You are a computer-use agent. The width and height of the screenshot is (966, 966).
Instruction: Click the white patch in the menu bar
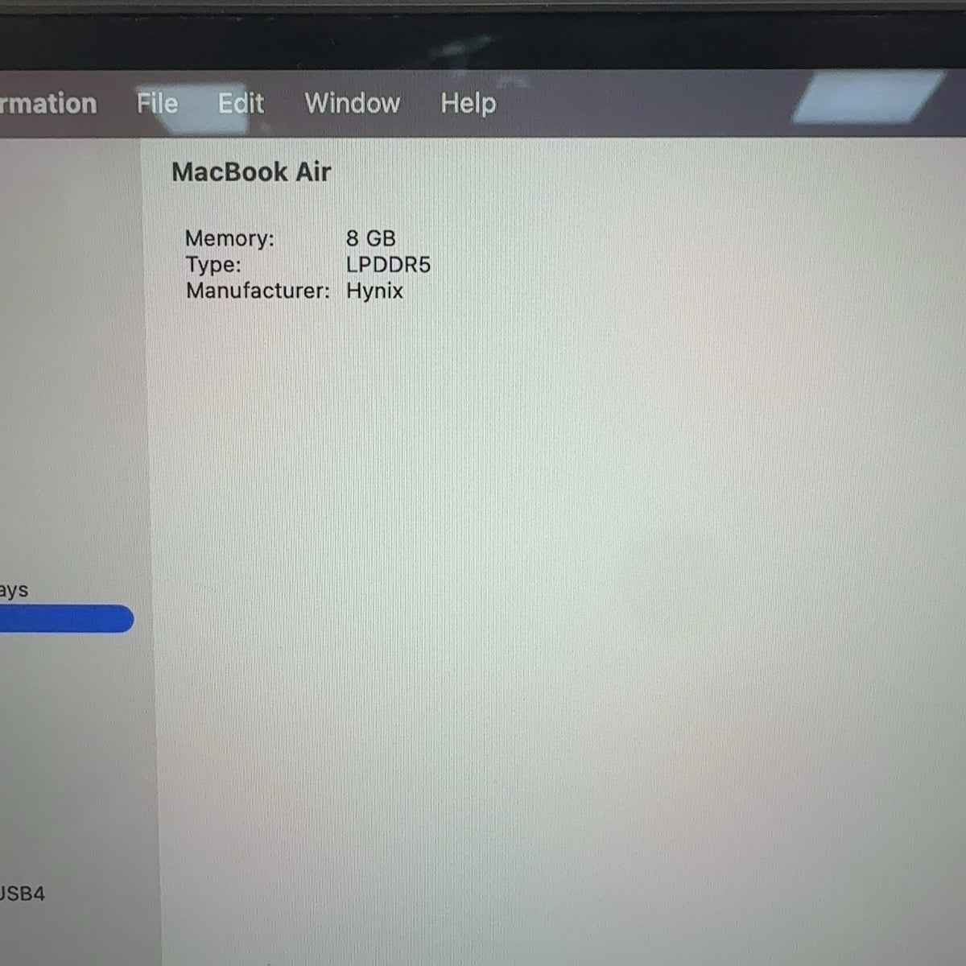click(x=868, y=98)
